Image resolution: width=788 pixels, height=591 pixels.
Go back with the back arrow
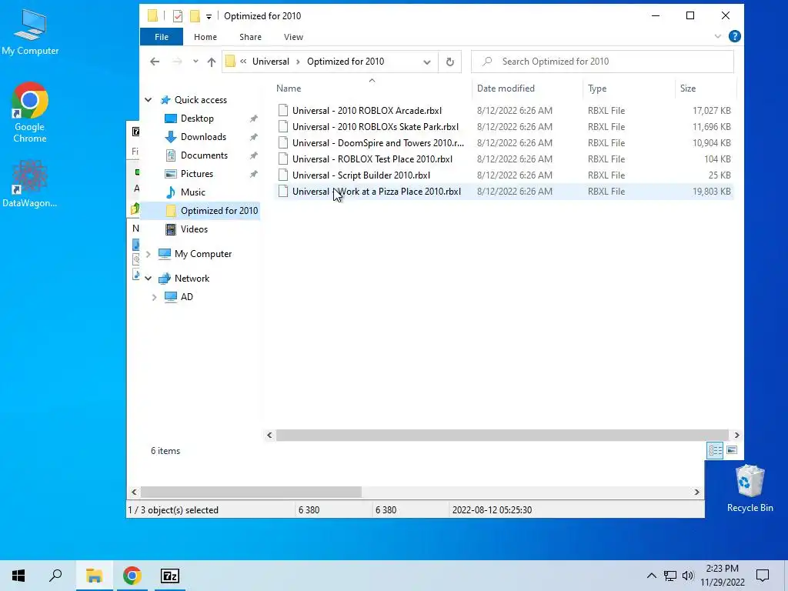155,62
